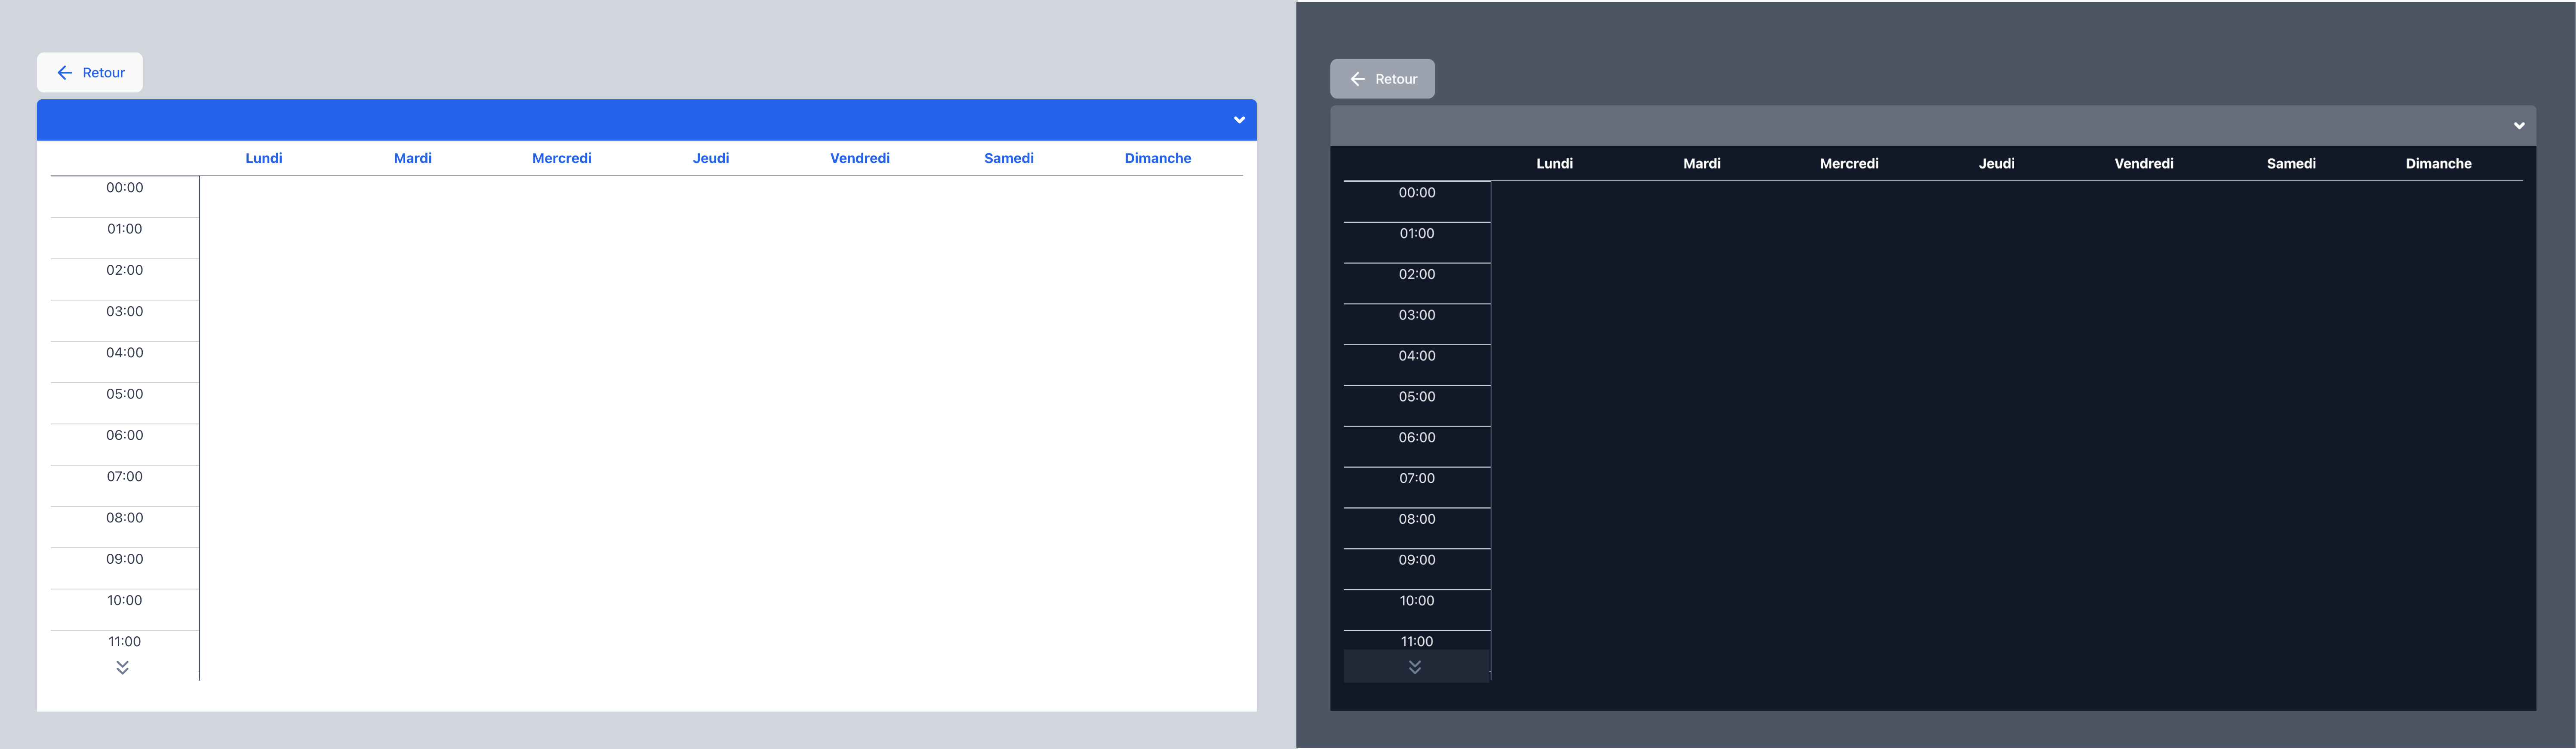
Task: Click back arrow icon in light Retour button
Action: coord(65,73)
